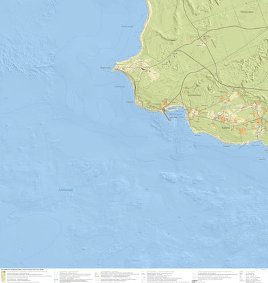Click the yellow-orange color swatches in the legend
The height and width of the screenshot is (283, 268).
click(x=2, y=276)
